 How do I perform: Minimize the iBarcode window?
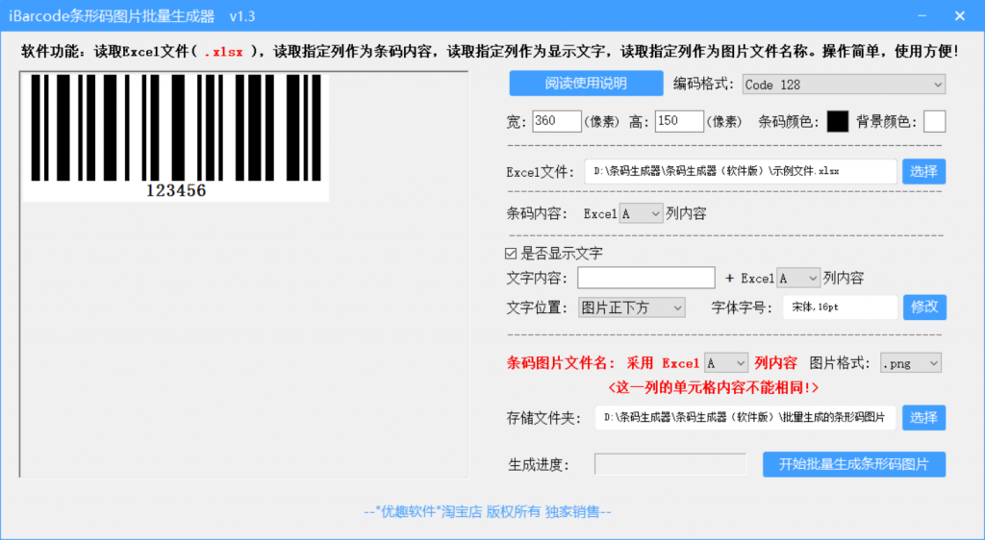click(922, 16)
